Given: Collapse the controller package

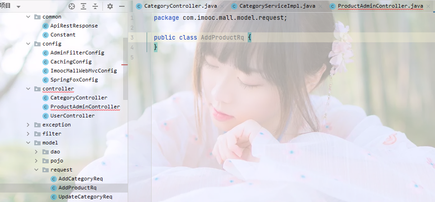Looking at the screenshot, I should 28,89.
